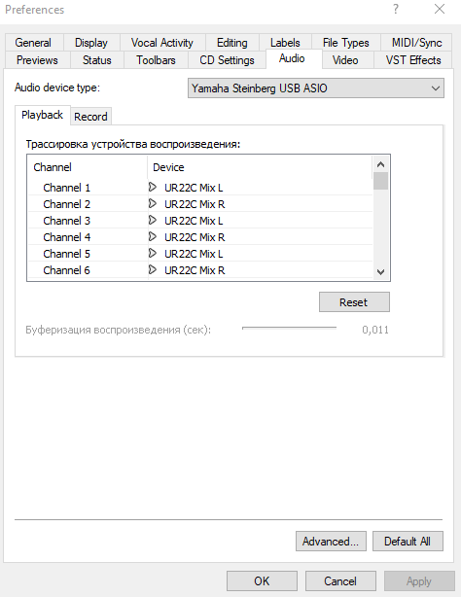Click the Reset button
The image size is (461, 597).
pos(354,302)
